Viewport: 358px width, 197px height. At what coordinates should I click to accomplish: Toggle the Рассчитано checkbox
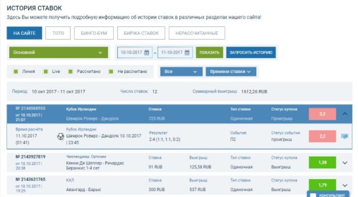click(70, 71)
